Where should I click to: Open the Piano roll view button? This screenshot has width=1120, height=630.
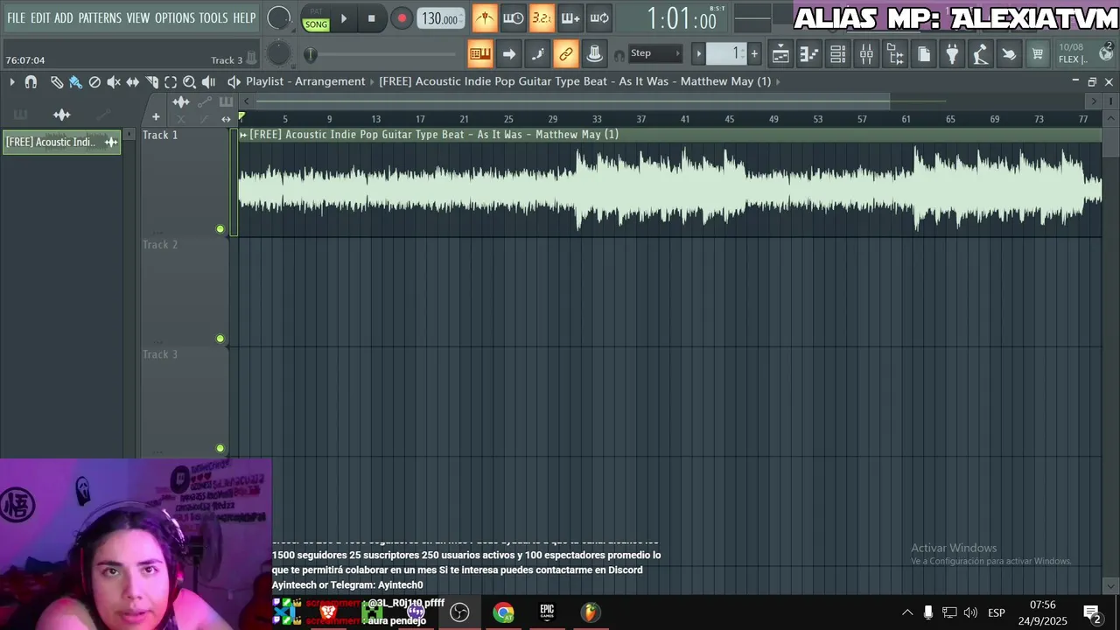[x=809, y=54]
